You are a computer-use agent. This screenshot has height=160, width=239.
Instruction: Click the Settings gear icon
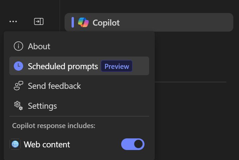(x=18, y=106)
